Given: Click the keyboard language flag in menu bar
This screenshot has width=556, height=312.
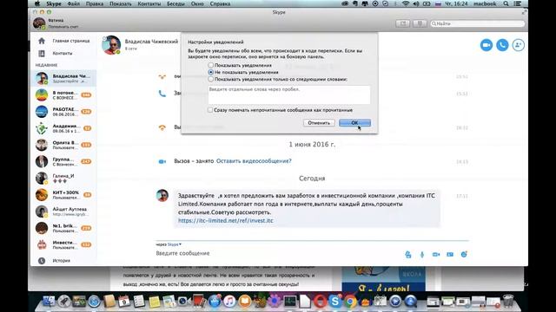Looking at the screenshot, I should 438,3.
